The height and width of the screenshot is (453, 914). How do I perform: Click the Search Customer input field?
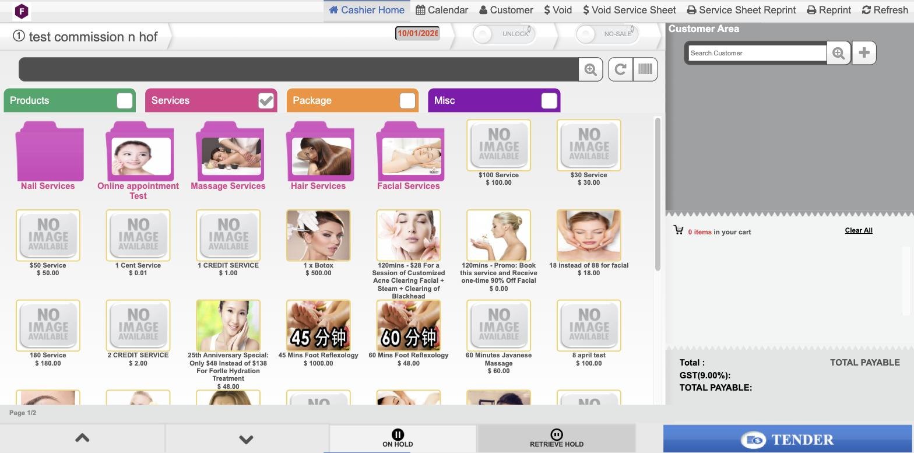point(757,53)
